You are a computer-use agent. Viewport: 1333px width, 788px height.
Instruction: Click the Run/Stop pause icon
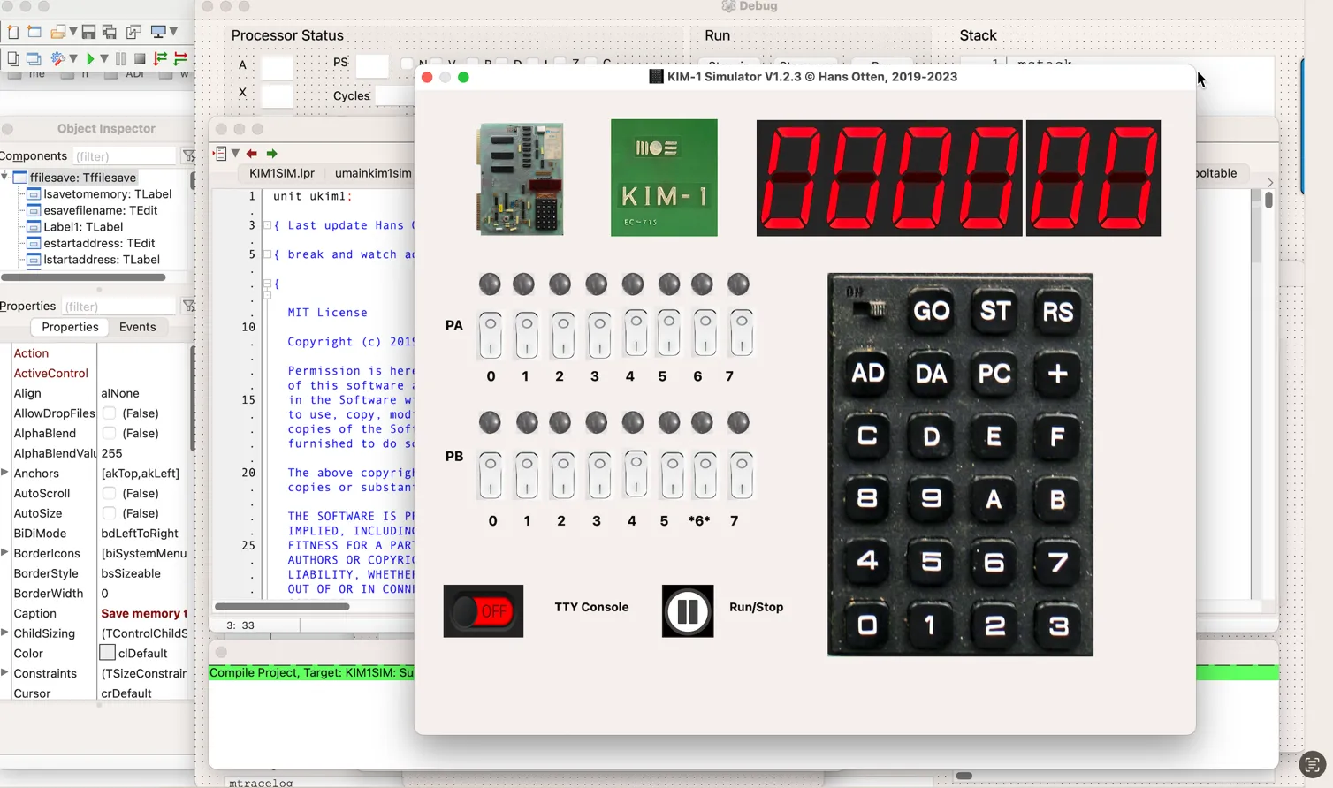pos(687,610)
